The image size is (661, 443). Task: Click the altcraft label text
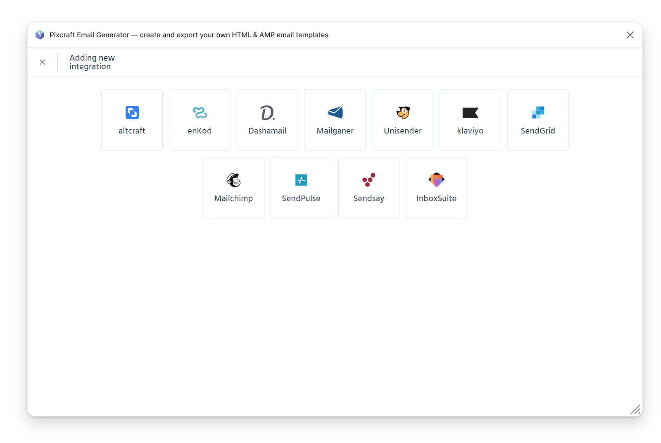tap(132, 131)
